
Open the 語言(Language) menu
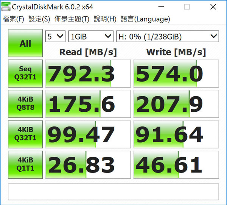point(146,19)
